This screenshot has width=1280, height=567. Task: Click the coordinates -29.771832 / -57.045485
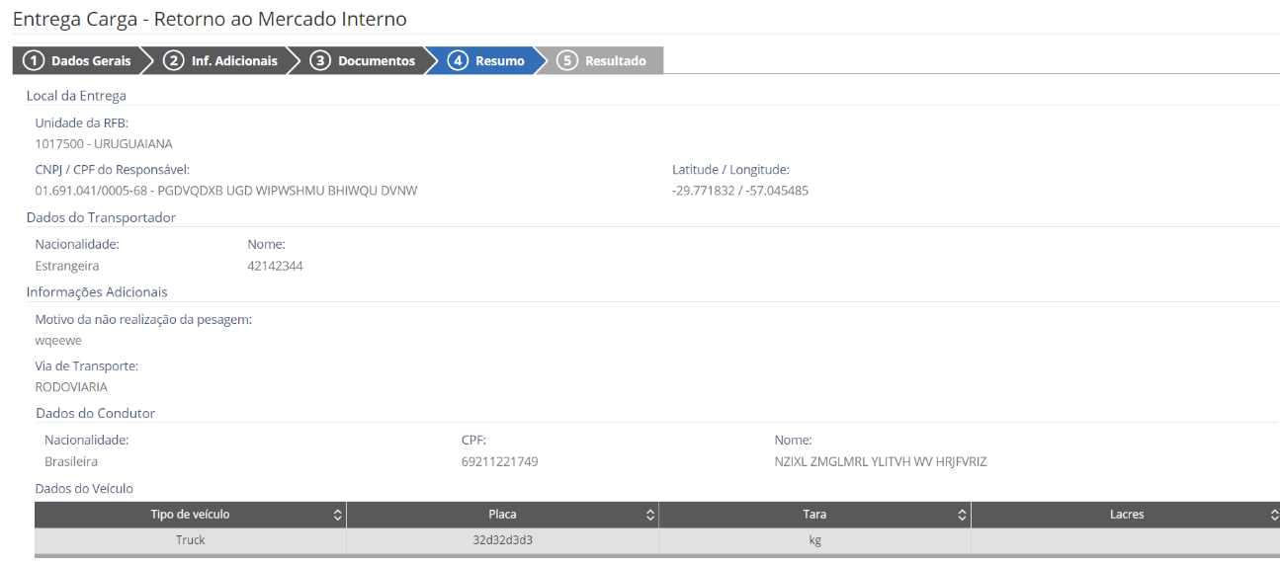(740, 191)
